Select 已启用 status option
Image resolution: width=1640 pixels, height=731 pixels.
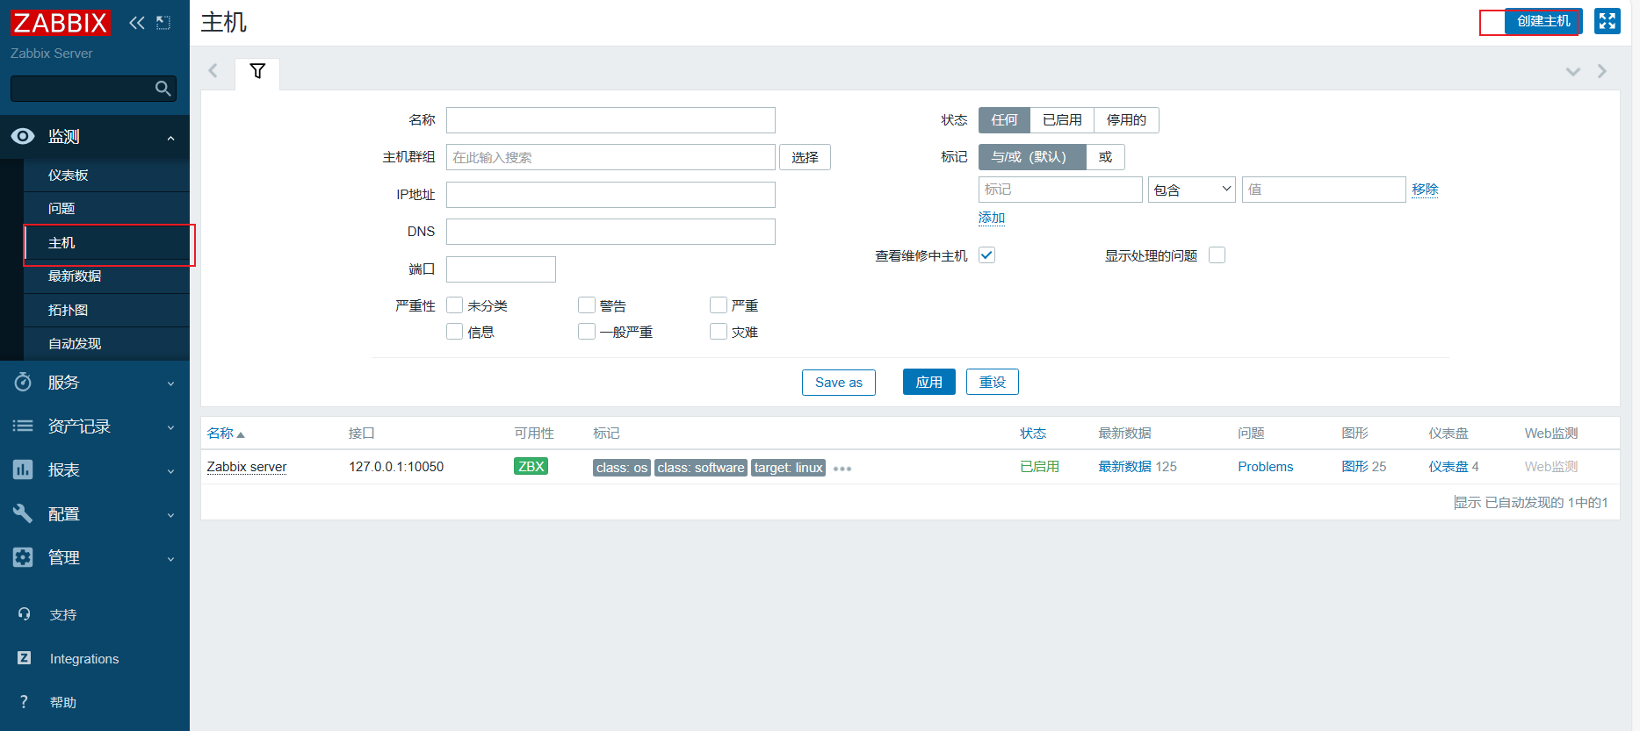pyautogui.click(x=1062, y=120)
